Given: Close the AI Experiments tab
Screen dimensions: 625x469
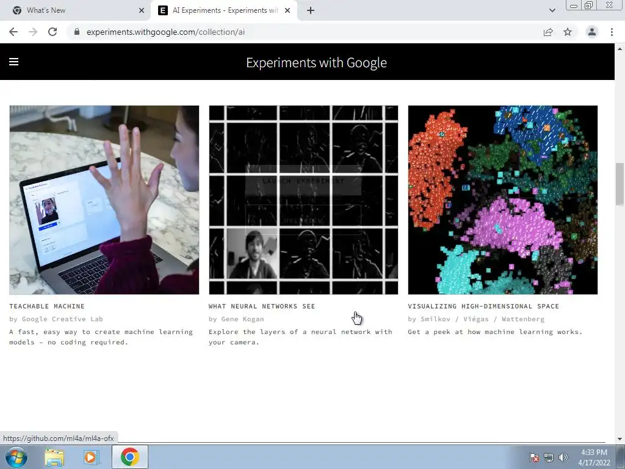Looking at the screenshot, I should coord(287,11).
